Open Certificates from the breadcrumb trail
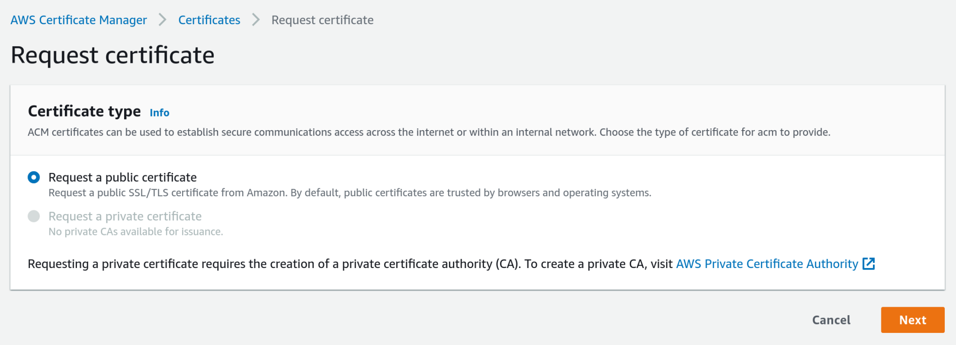This screenshot has height=345, width=956. (x=209, y=20)
